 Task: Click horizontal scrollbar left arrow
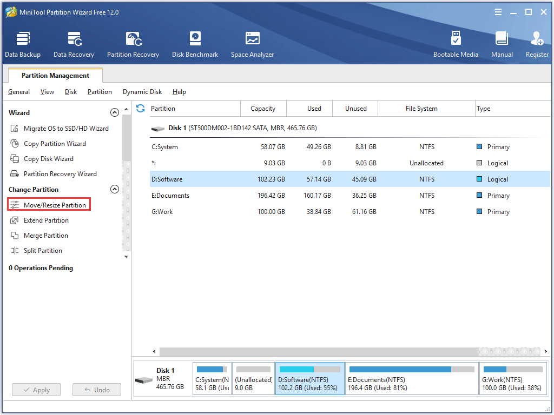point(154,351)
